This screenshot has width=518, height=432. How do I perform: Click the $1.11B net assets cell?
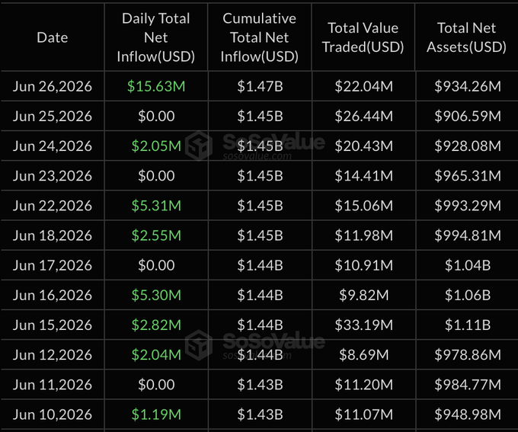coord(468,325)
